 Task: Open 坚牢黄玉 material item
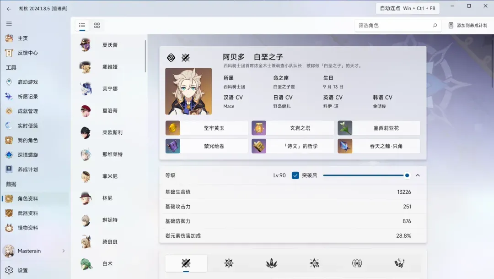(x=206, y=128)
